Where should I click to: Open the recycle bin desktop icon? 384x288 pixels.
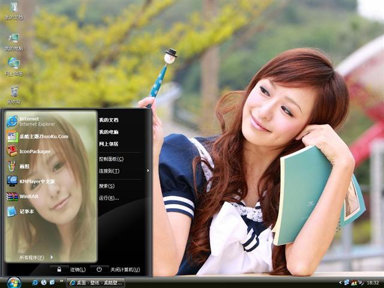click(14, 95)
